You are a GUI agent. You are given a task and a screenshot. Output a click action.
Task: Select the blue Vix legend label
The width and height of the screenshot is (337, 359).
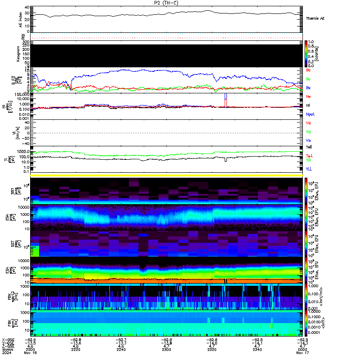point(308,140)
